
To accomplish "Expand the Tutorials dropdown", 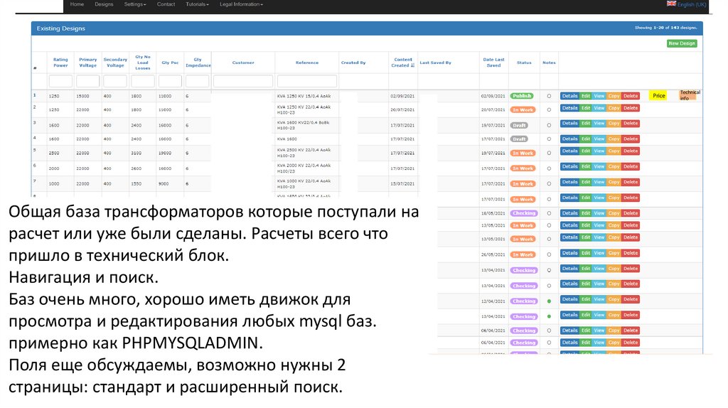I will [x=197, y=4].
